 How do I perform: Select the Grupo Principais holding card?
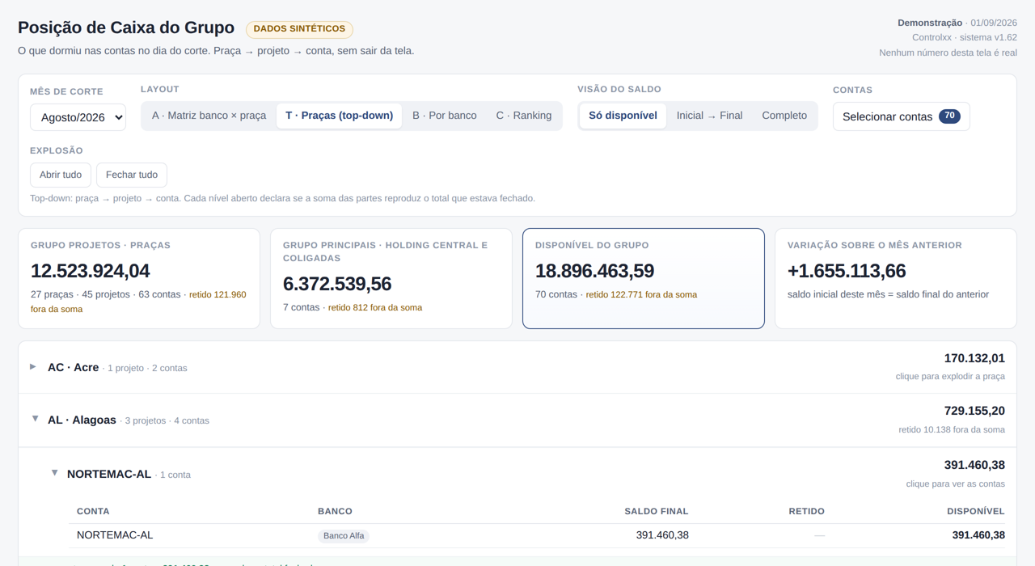click(x=391, y=279)
